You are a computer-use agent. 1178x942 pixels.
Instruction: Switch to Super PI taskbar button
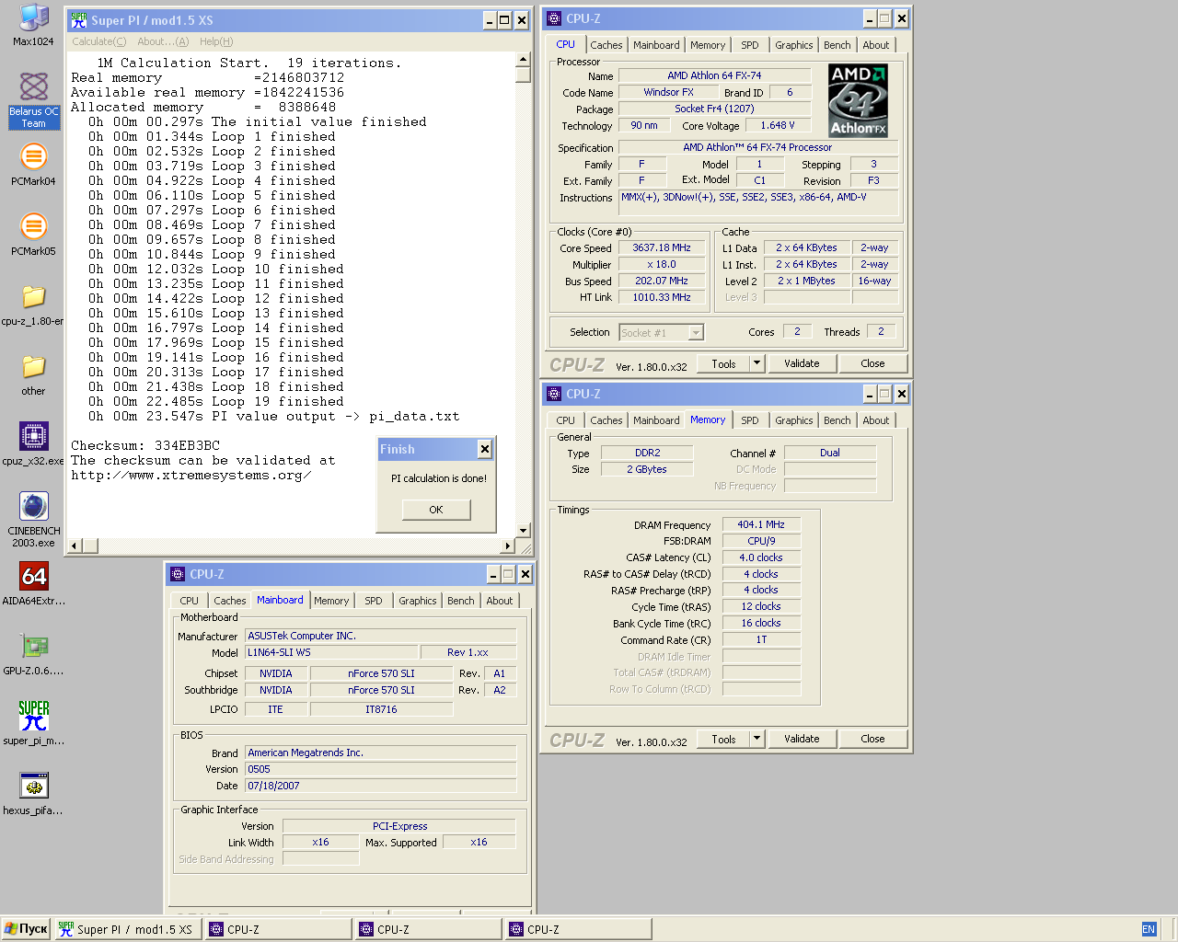(x=127, y=929)
